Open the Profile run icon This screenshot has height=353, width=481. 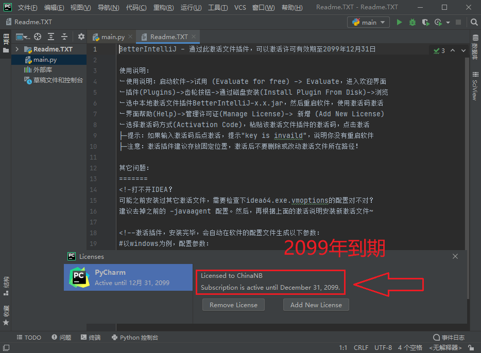click(438, 22)
